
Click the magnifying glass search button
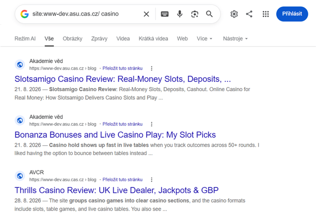pyautogui.click(x=209, y=14)
